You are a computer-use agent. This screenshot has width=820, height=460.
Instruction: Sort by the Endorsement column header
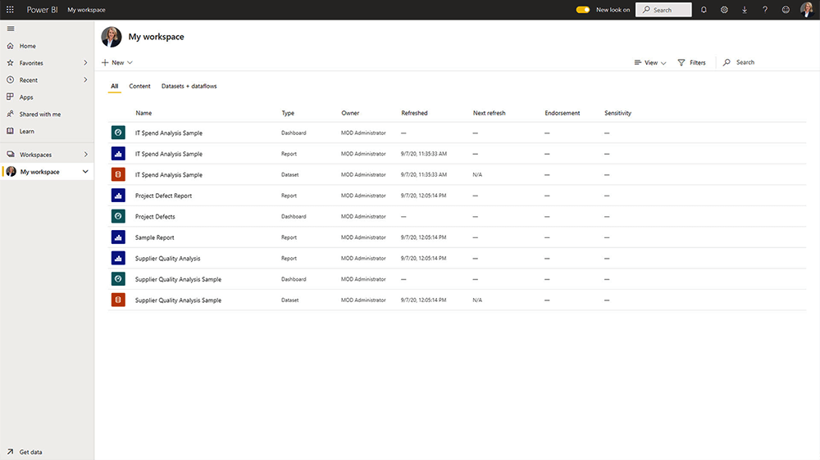pos(563,113)
